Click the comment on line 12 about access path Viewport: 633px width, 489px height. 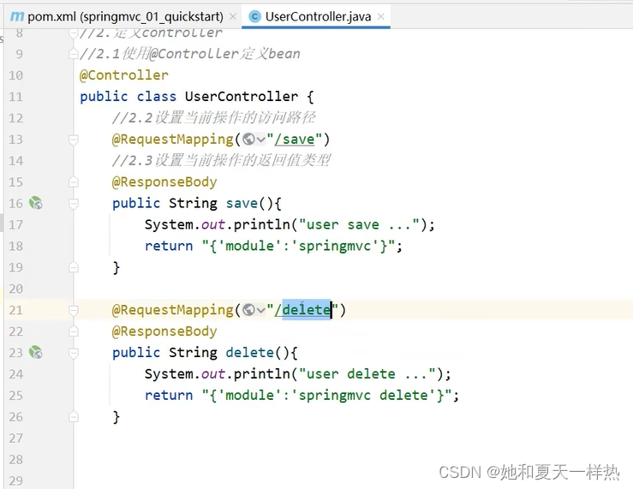(x=213, y=118)
